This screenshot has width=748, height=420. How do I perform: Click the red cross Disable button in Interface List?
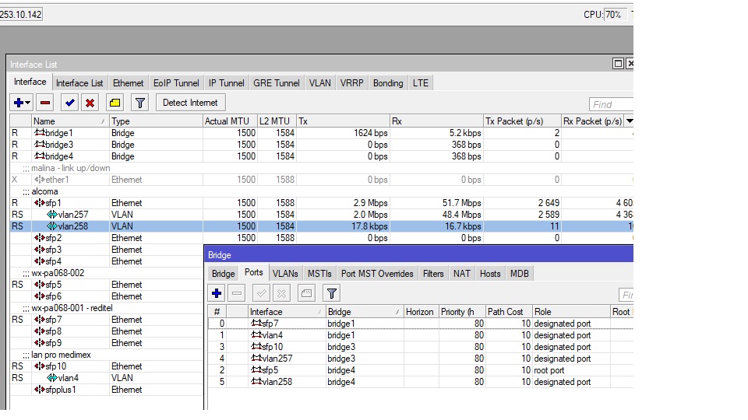pos(90,103)
